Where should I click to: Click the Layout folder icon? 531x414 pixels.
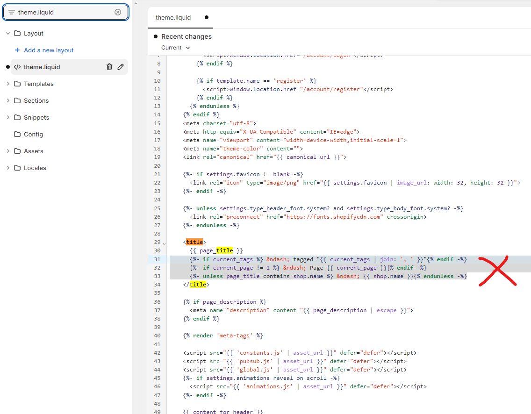click(x=17, y=33)
